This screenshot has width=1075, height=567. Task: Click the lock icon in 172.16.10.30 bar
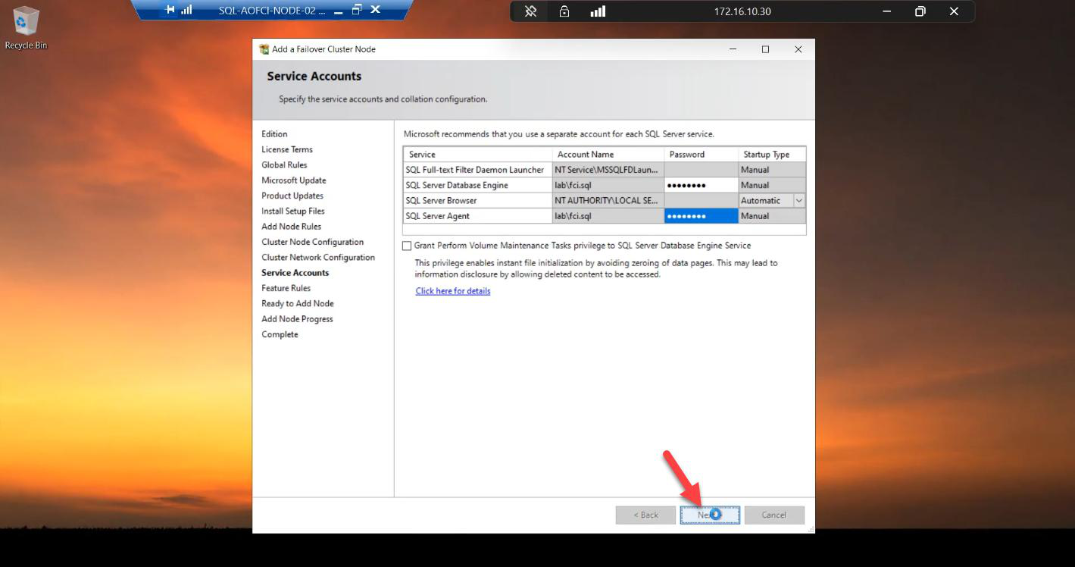tap(564, 11)
